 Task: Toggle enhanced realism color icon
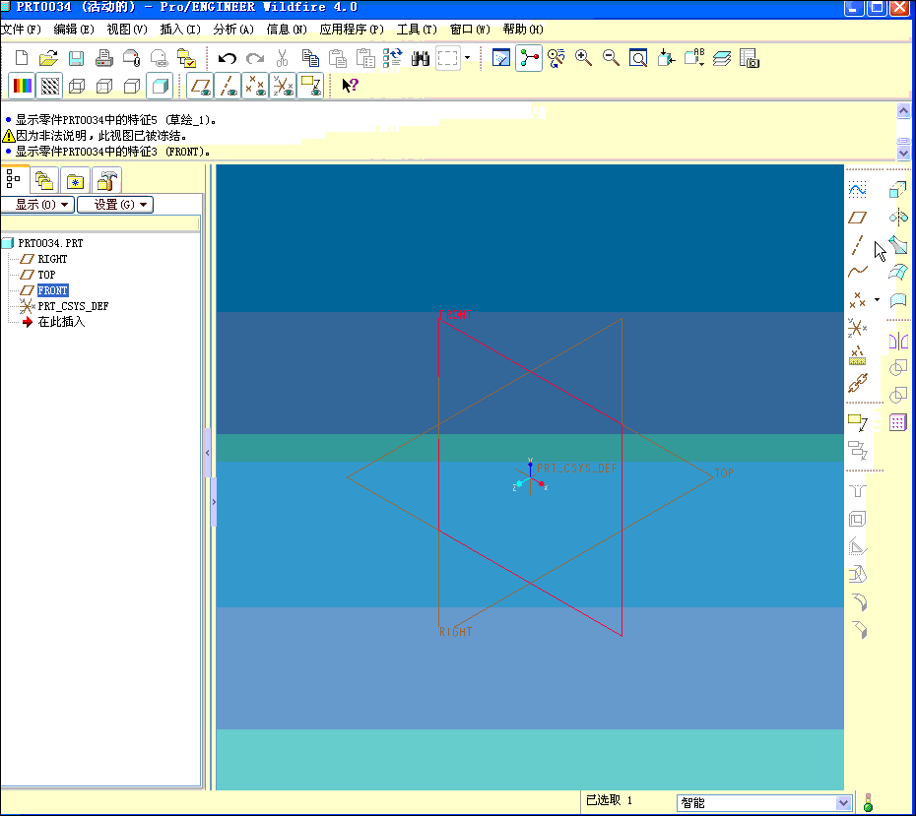(23, 86)
